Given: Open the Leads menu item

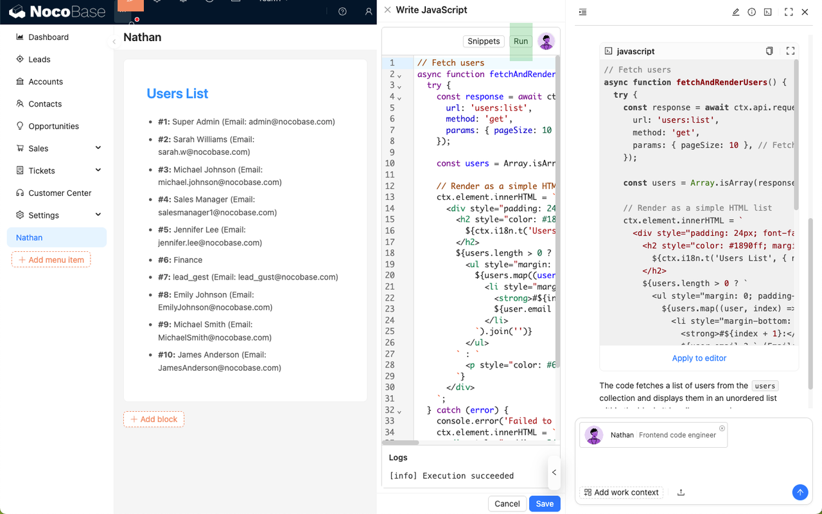Looking at the screenshot, I should click(57, 59).
